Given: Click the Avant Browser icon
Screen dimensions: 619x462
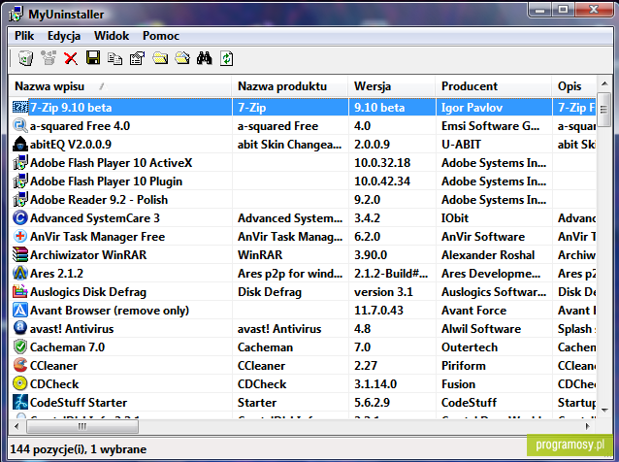Looking at the screenshot, I should point(20,310).
